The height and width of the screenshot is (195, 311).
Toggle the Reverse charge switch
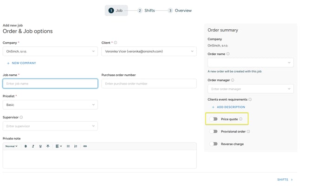(214, 144)
